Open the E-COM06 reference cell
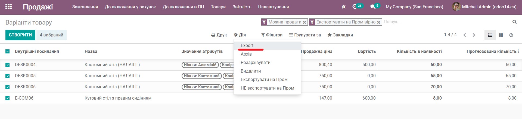 24,98
